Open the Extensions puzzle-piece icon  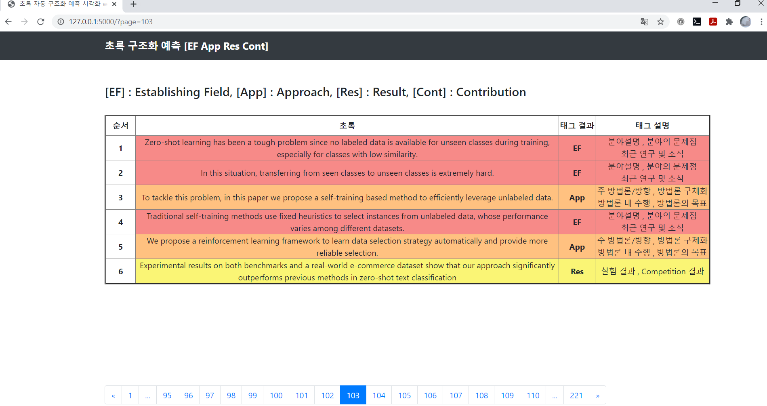tap(729, 22)
